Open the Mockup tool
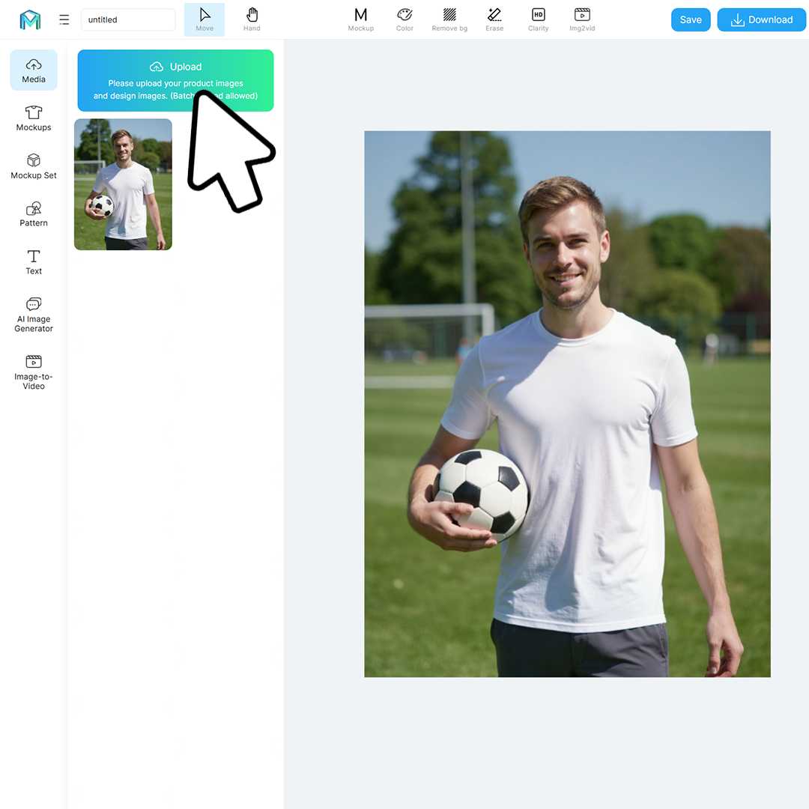 360,19
